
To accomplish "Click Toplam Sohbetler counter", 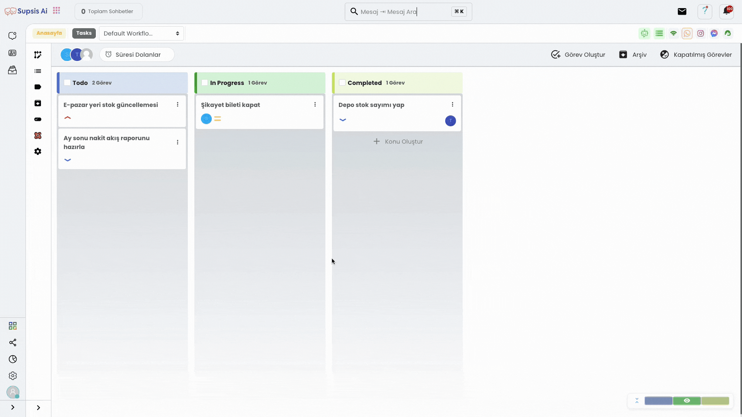I will 109,12.
